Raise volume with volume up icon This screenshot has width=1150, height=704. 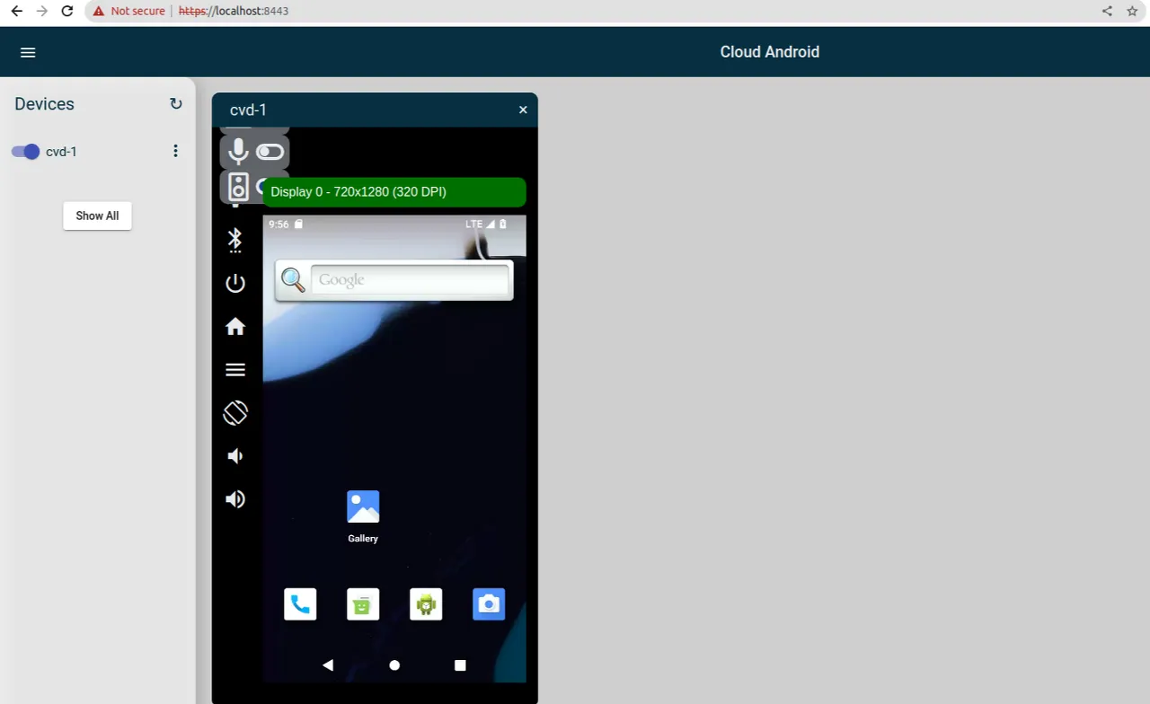coord(235,499)
